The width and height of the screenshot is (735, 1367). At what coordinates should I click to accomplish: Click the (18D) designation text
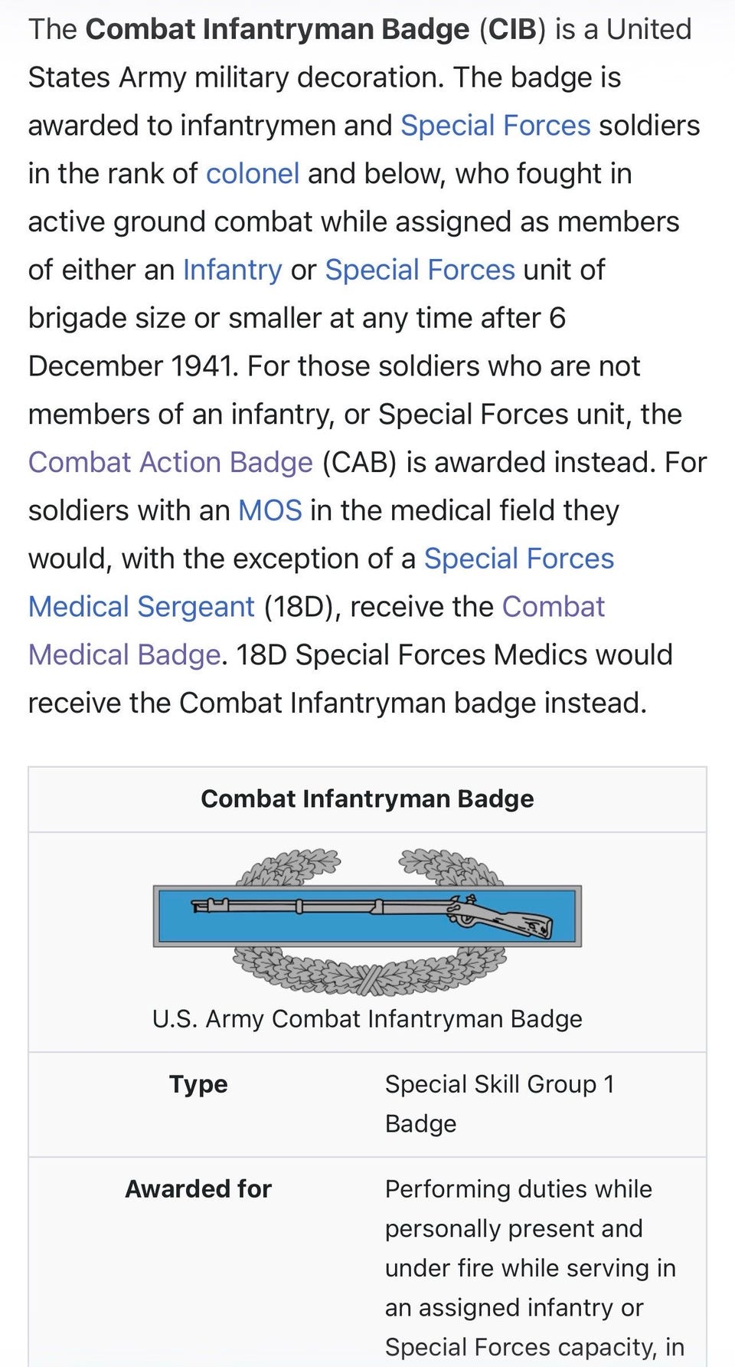[x=301, y=607]
